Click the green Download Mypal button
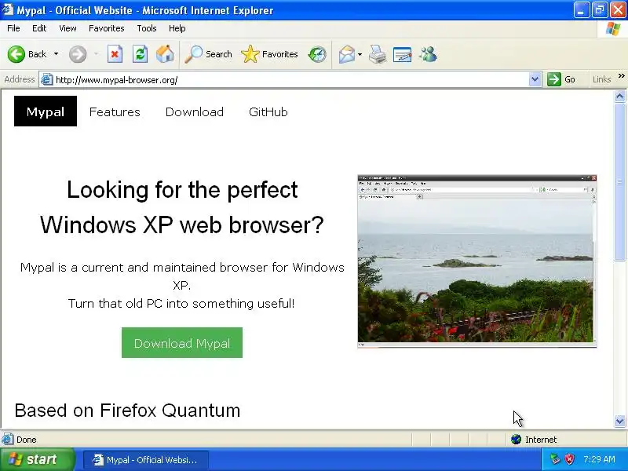The width and height of the screenshot is (628, 471). tap(182, 343)
